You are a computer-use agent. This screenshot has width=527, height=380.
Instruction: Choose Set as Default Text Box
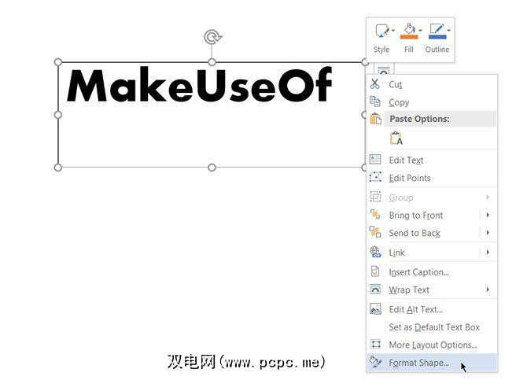[432, 327]
